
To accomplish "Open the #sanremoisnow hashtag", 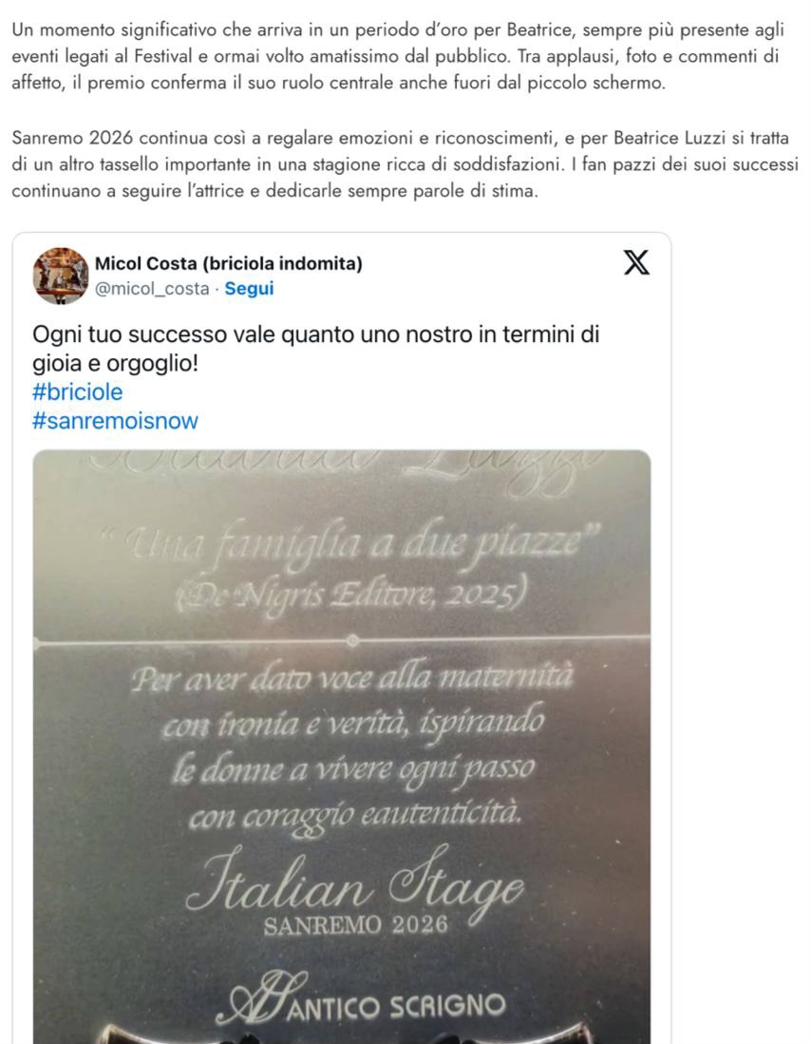I will coord(115,420).
